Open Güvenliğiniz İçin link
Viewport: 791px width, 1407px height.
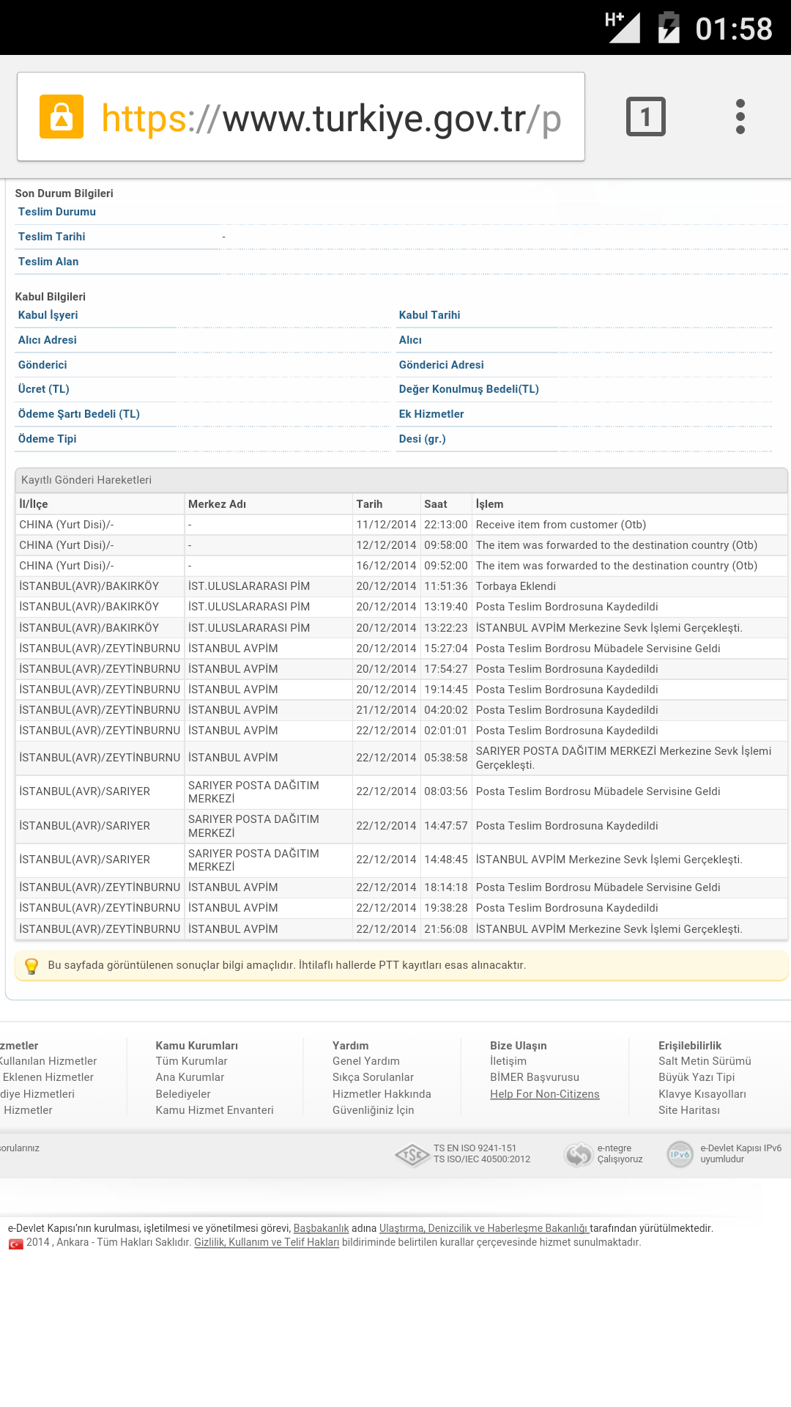[374, 1110]
